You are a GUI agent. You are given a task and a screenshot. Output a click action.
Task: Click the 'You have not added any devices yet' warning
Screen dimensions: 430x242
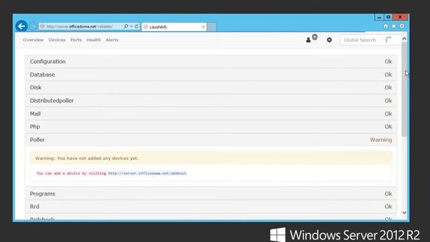211,159
